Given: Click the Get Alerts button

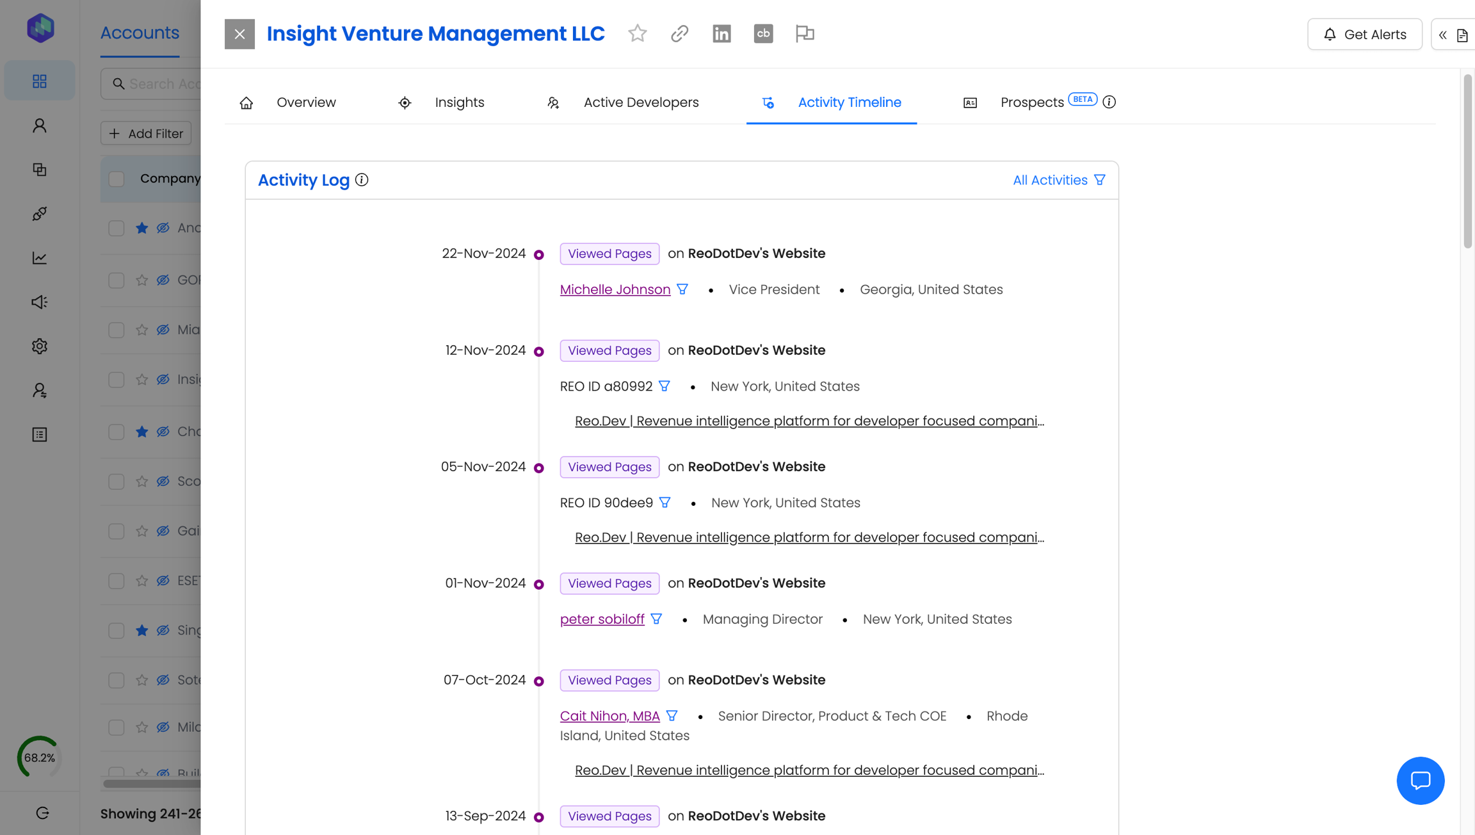Looking at the screenshot, I should [1364, 35].
